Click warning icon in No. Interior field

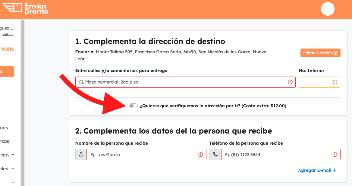click(335, 82)
